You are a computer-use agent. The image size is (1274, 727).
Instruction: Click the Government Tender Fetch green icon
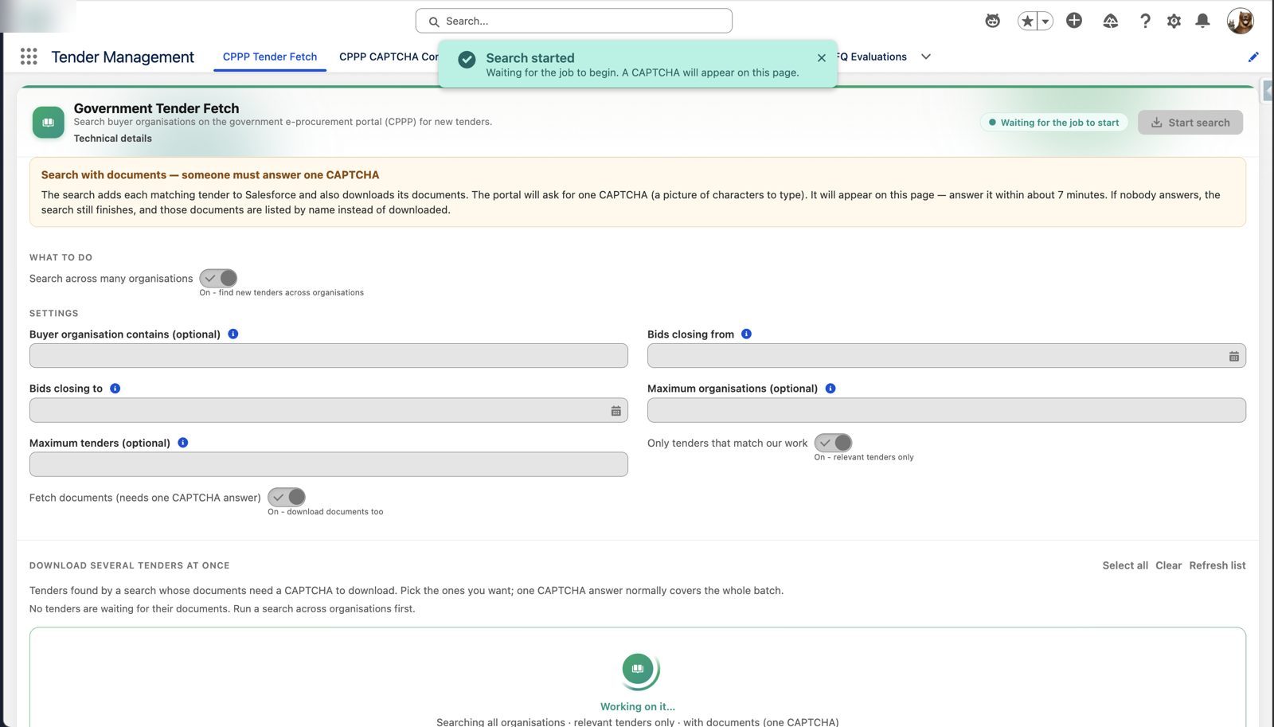(x=48, y=123)
